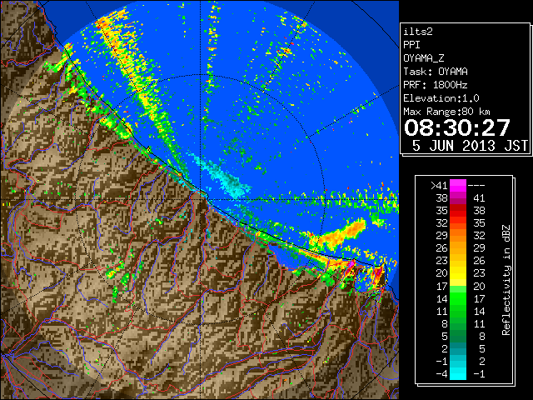Click the red 35 dBZ legend swatch
The image size is (533, 400).
click(458, 210)
